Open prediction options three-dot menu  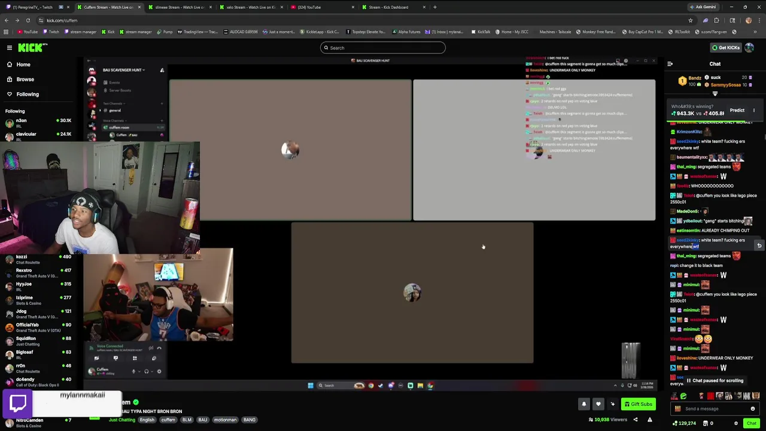[x=754, y=110]
